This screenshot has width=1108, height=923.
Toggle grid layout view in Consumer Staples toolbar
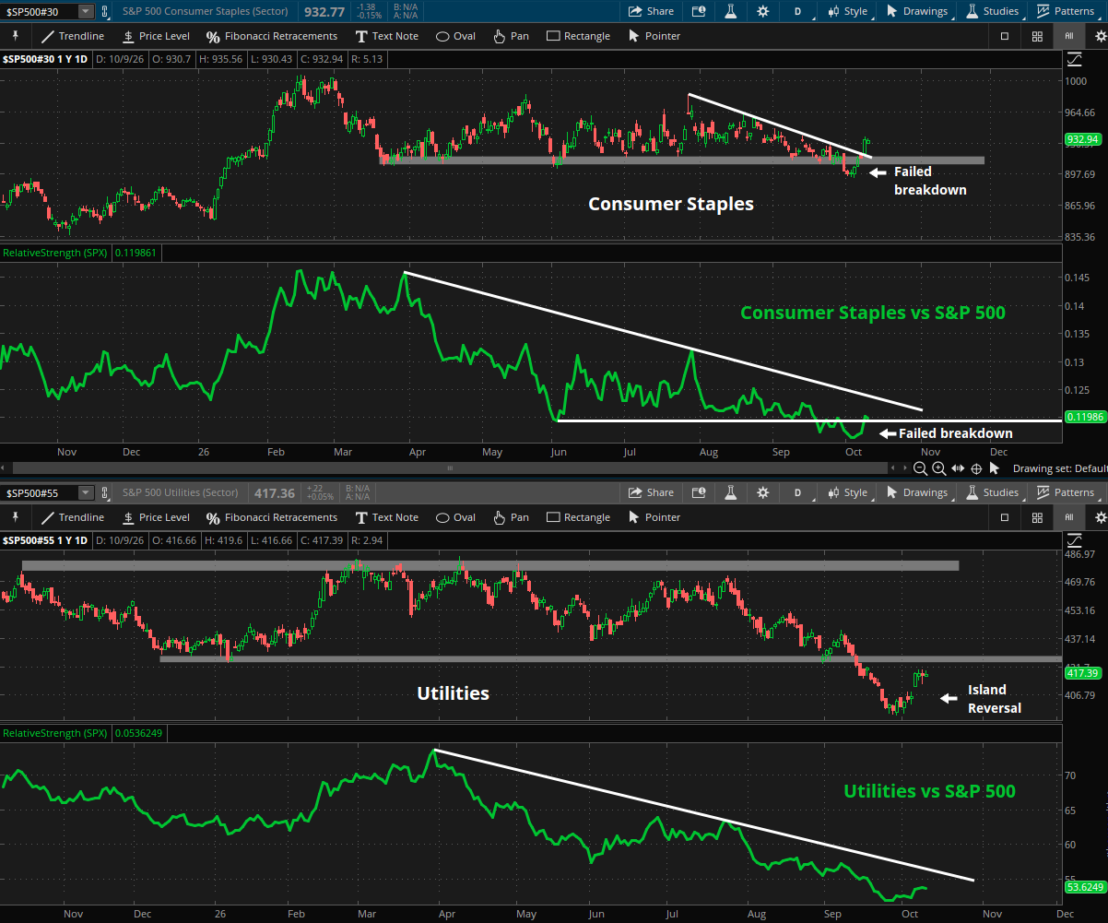coord(1037,36)
